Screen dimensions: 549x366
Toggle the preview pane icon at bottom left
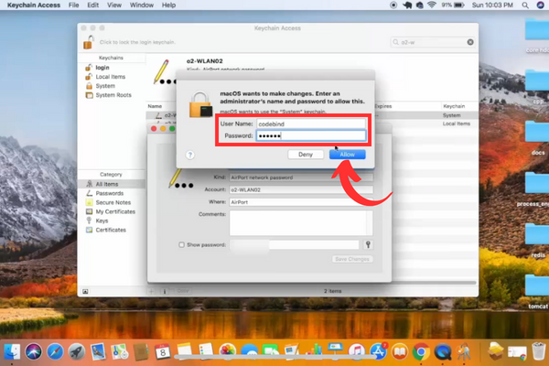click(85, 291)
